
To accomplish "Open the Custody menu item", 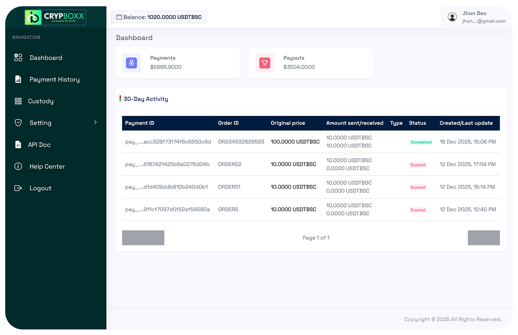I will coord(41,101).
